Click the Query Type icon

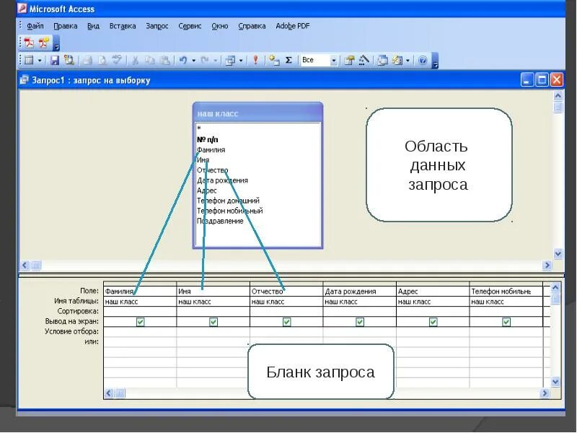click(230, 60)
